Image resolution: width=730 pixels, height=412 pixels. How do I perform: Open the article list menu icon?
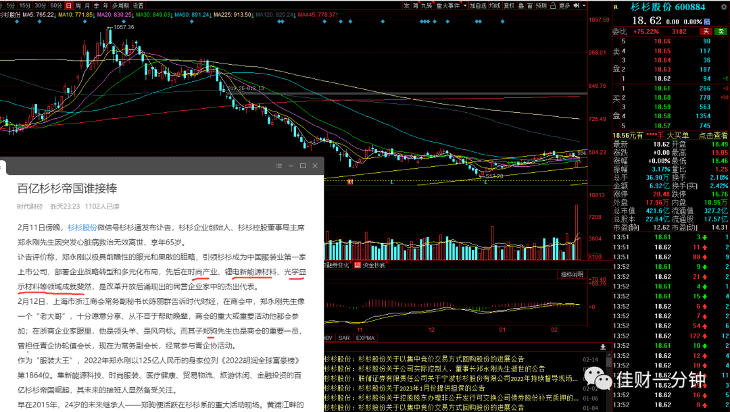(279, 166)
